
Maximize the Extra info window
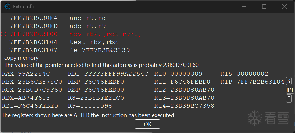pyautogui.click(x=264, y=6)
